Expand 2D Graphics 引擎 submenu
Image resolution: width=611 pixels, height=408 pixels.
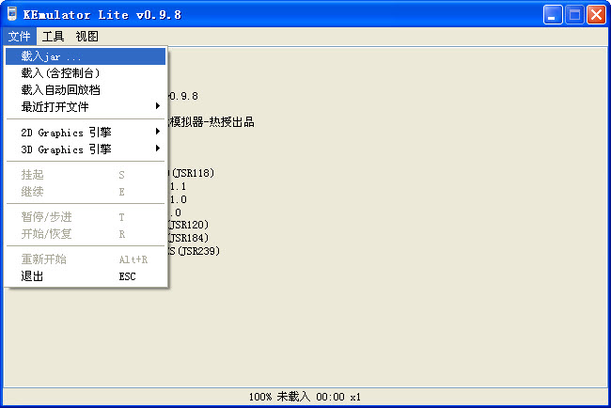[86, 133]
